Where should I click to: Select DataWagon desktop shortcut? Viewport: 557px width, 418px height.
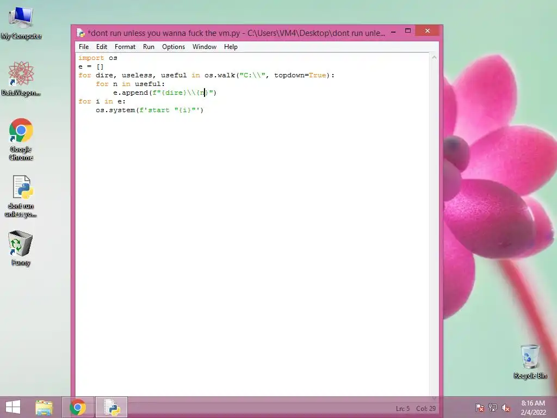click(21, 78)
